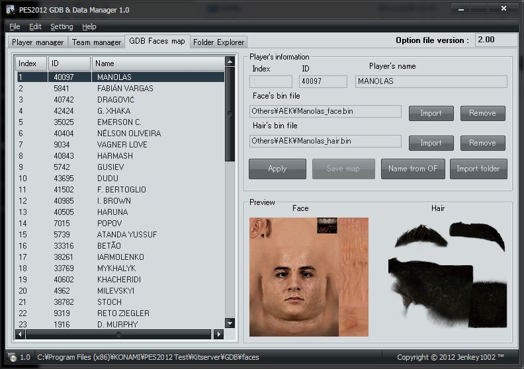This screenshot has height=369, width=524.
Task: Switch to the Player manager tab
Action: pyautogui.click(x=38, y=42)
